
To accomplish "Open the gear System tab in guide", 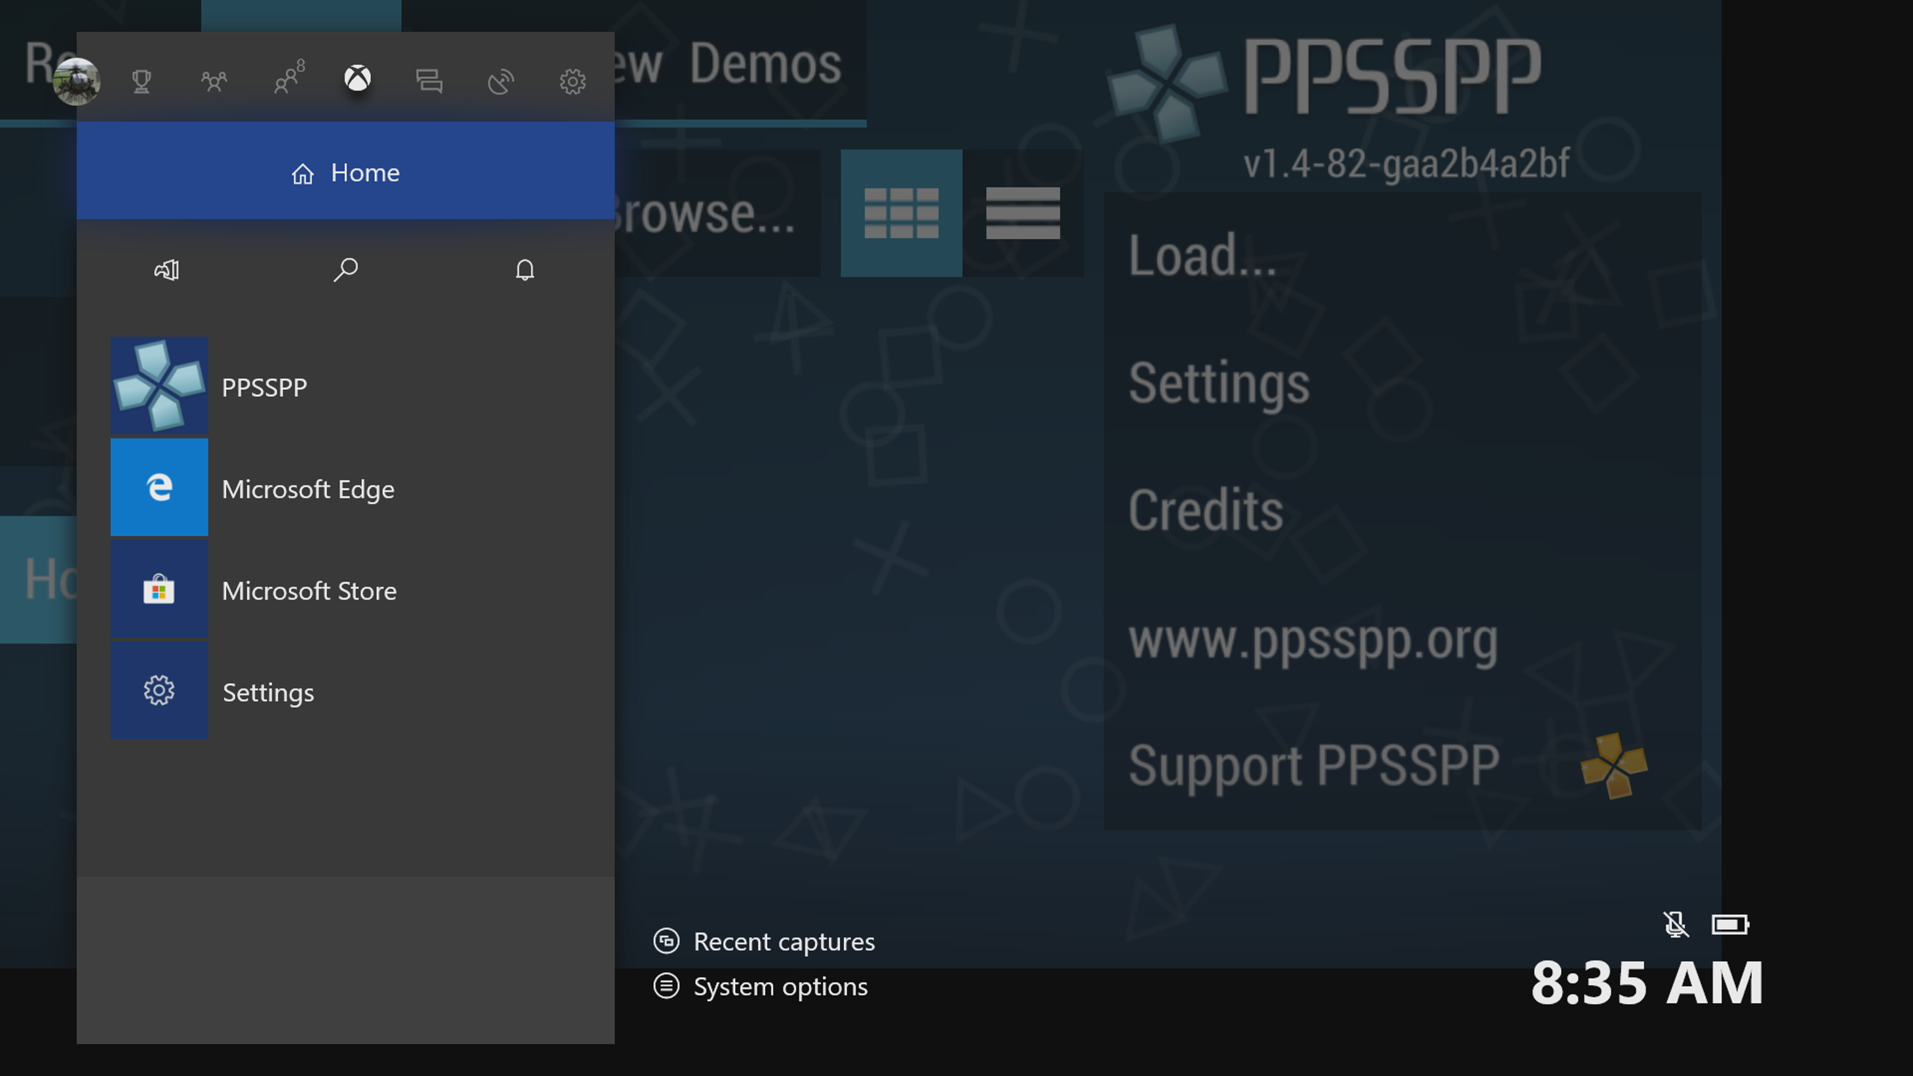I will [572, 81].
